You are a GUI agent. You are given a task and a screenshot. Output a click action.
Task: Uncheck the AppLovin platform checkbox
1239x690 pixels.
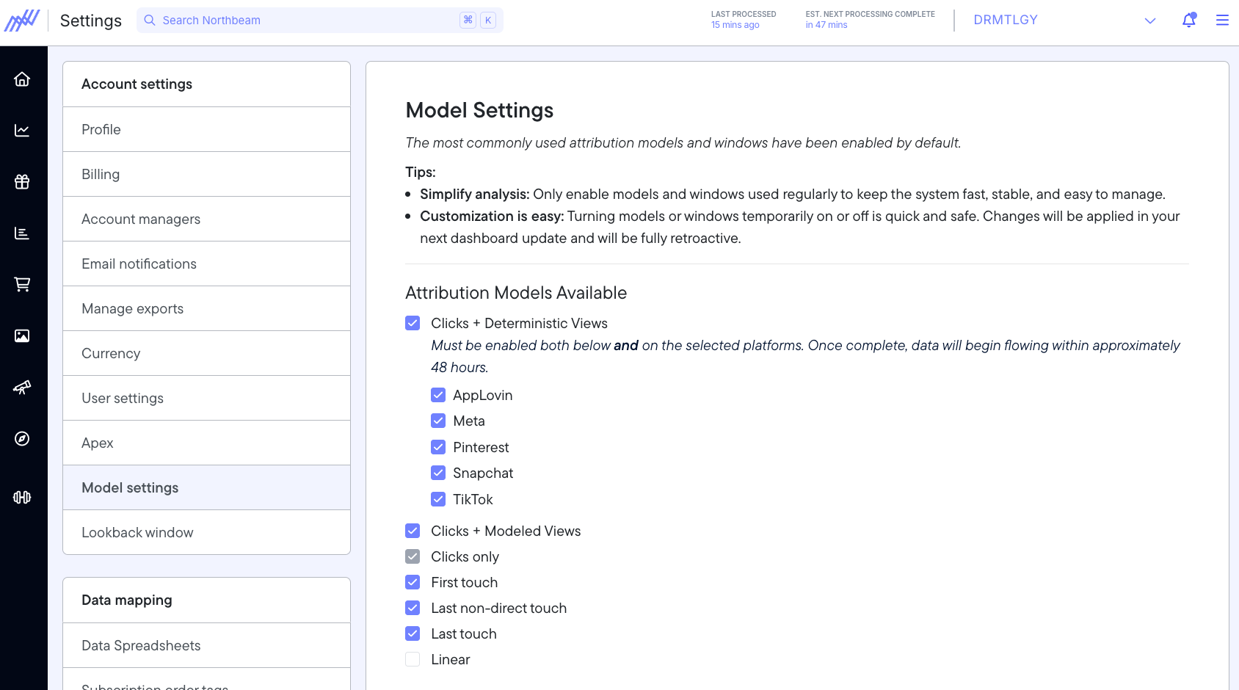pyautogui.click(x=438, y=395)
